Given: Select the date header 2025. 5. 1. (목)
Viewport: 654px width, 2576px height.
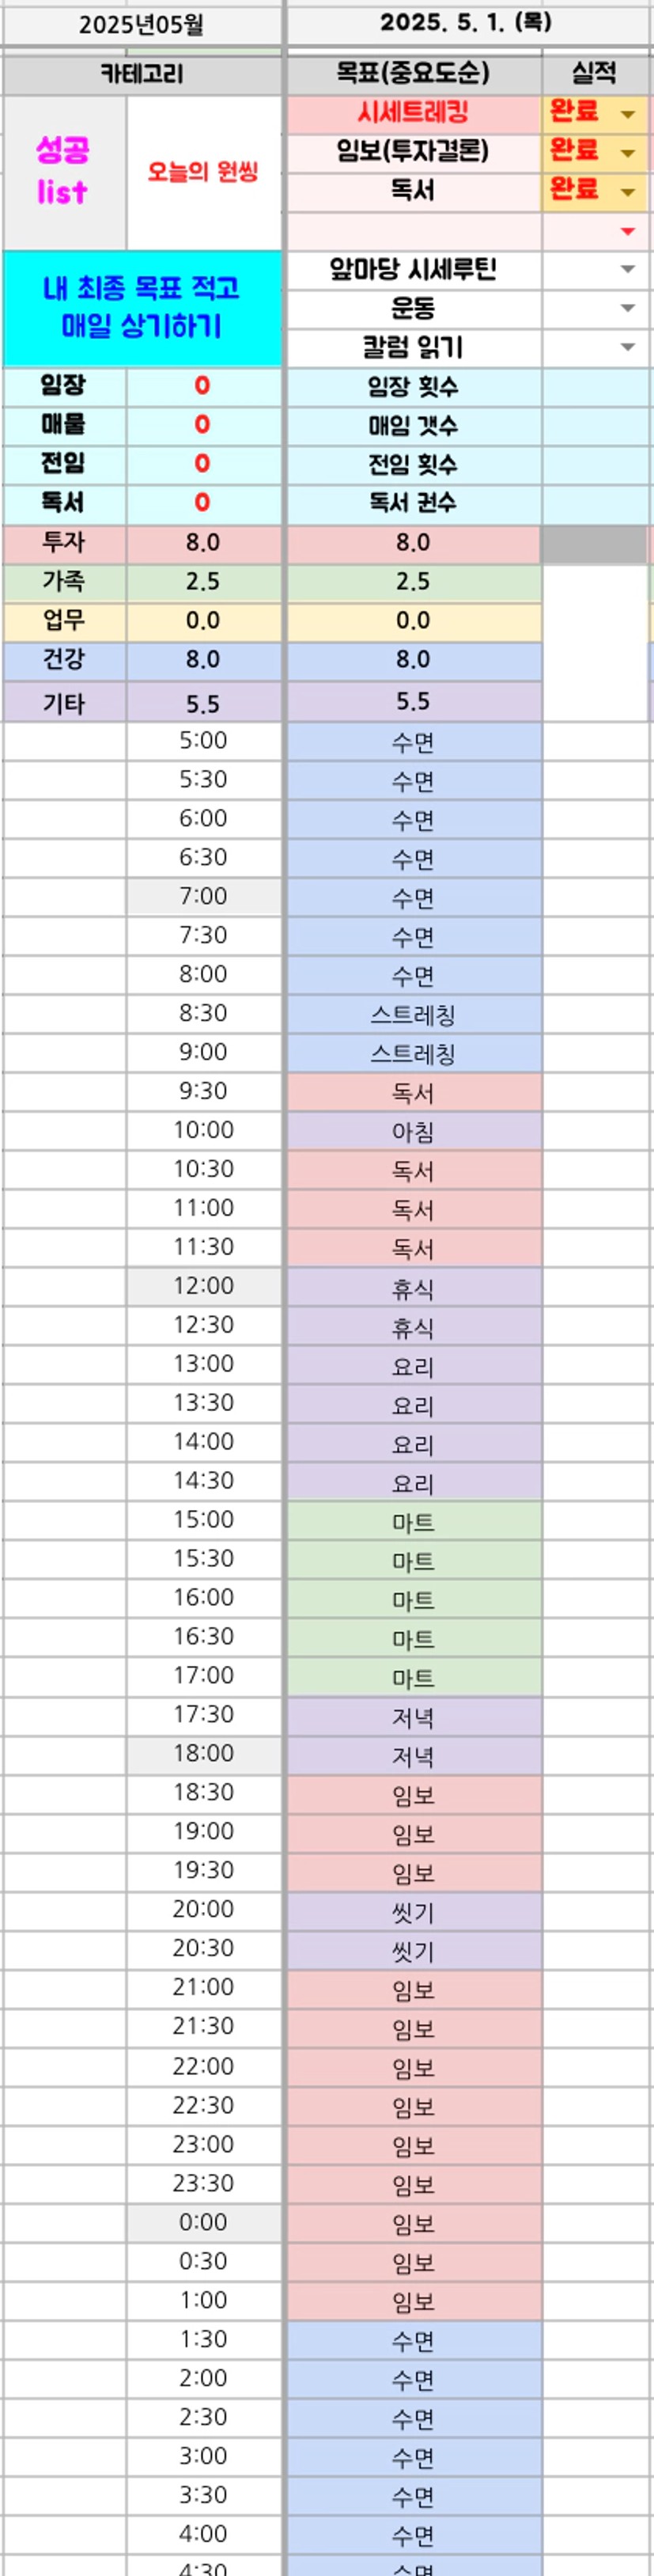Looking at the screenshot, I should 466,22.
